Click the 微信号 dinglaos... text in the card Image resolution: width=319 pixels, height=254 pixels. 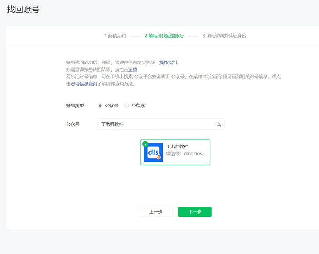186,154
